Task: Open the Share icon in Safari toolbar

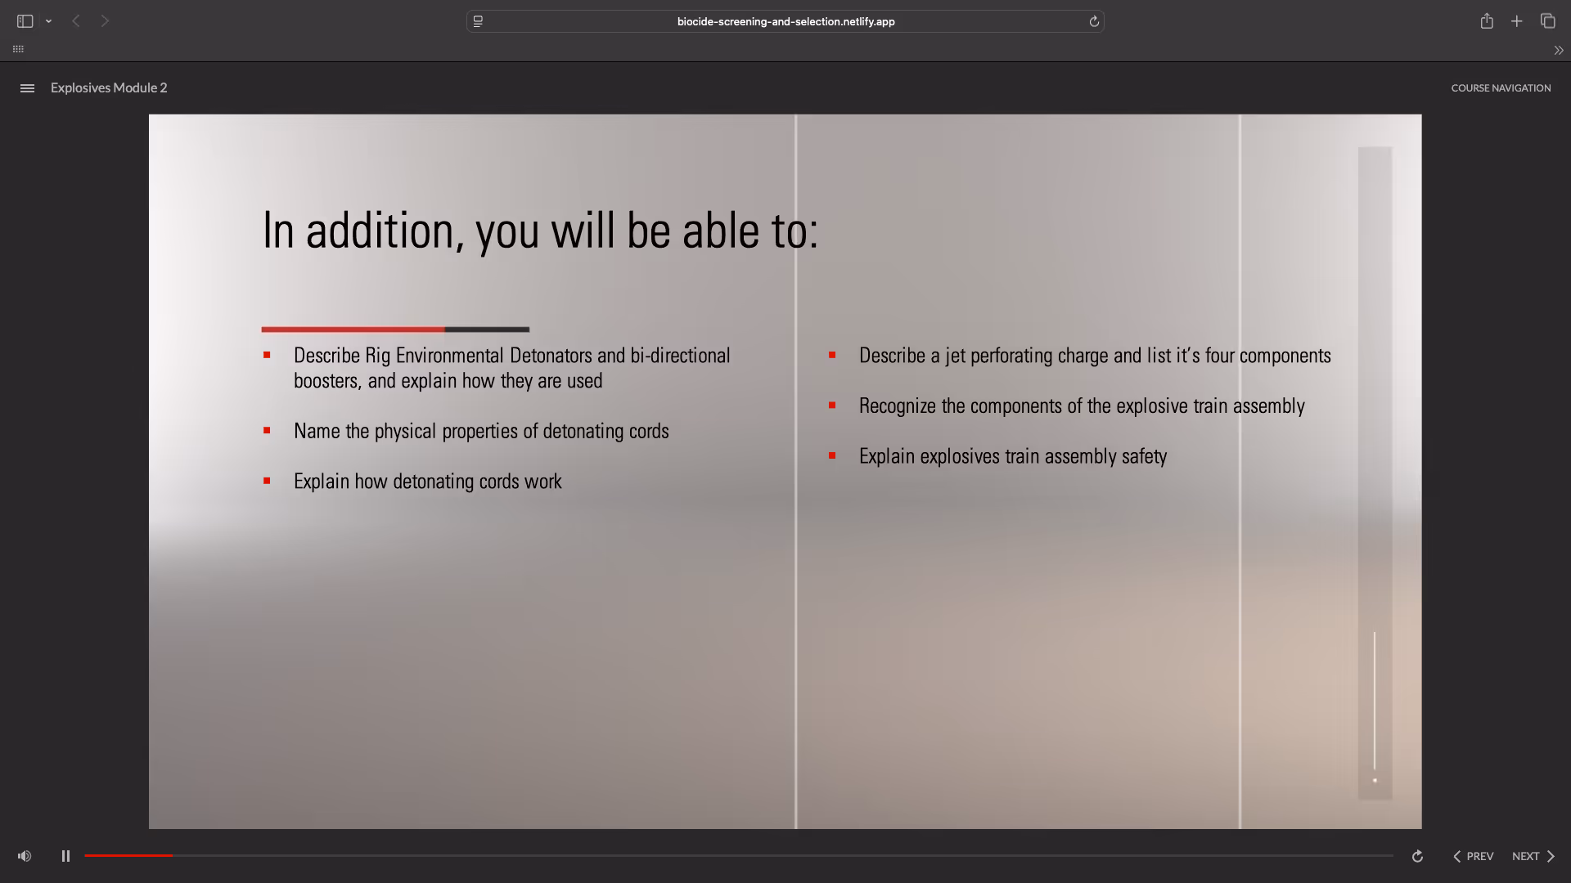Action: (1487, 21)
